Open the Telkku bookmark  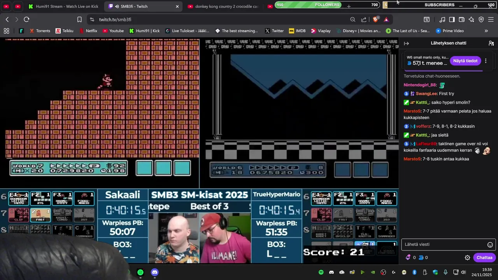point(64,31)
